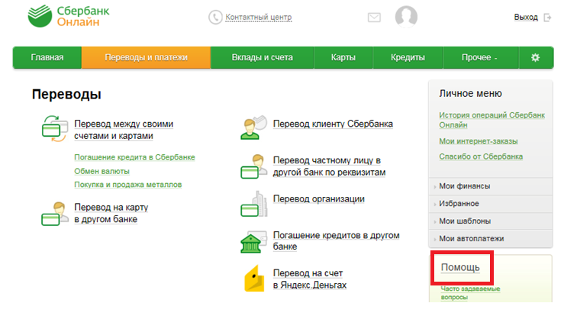564x316 pixels.
Task: Open Перевод клиенту Сбербанка link
Action: (x=333, y=124)
